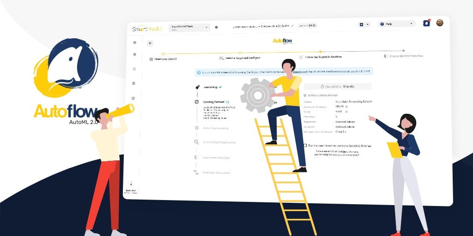Image resolution: width=473 pixels, height=236 pixels.
Task: Open the Help dropdown
Action: pos(396,24)
